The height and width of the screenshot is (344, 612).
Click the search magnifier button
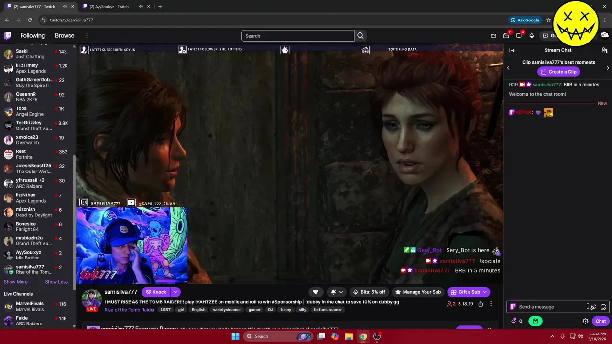[x=361, y=36]
